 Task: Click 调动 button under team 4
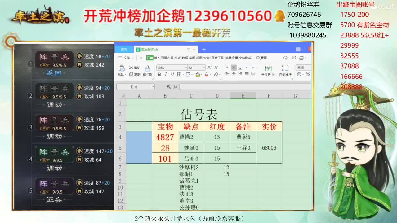pos(54,168)
